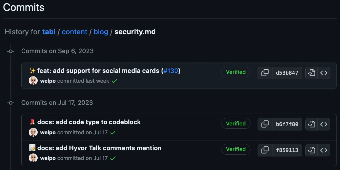The height and width of the screenshot is (170, 340).
Task: Browse repository at commit f859113
Action: (x=324, y=150)
